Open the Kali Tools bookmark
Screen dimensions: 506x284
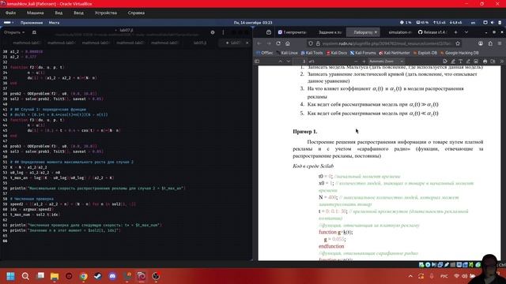pos(312,53)
